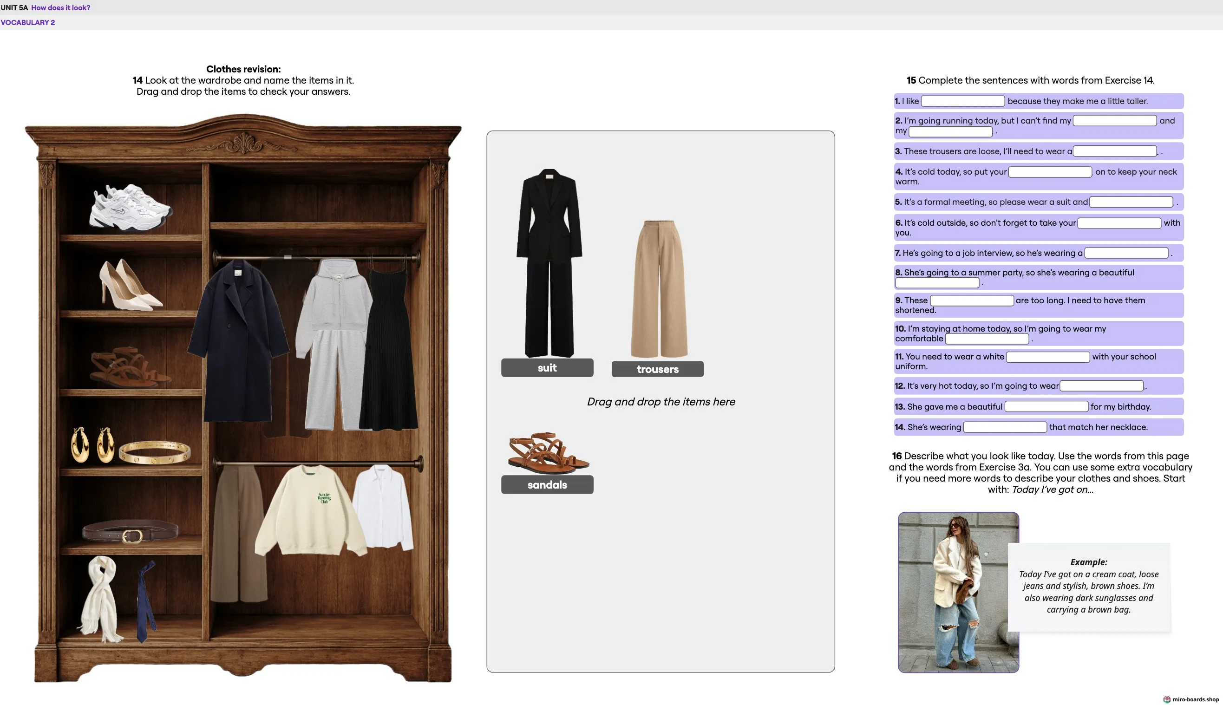Viewport: 1223px width, 705px height.
Task: Click blank in sentence 7 about job interview
Action: (1126, 253)
